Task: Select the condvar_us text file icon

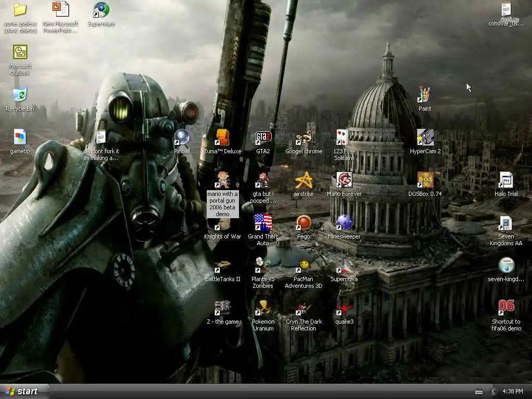Action: pyautogui.click(x=506, y=9)
